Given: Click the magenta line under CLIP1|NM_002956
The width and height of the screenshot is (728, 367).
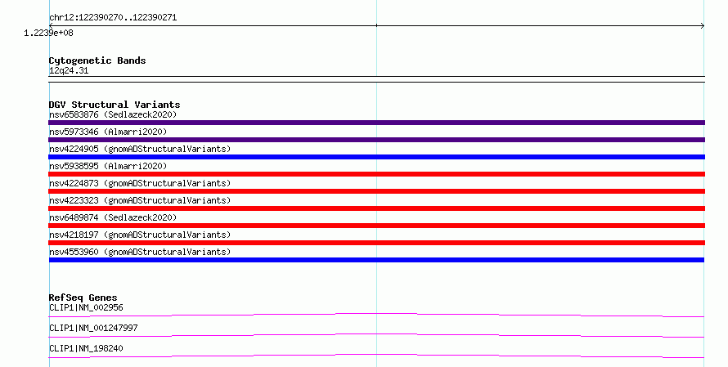Looking at the screenshot, I should click(x=376, y=315).
